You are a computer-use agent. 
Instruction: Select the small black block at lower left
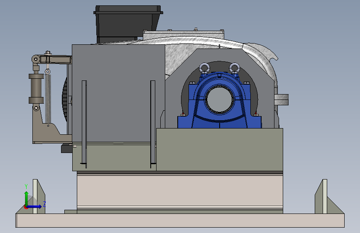coord(66,148)
